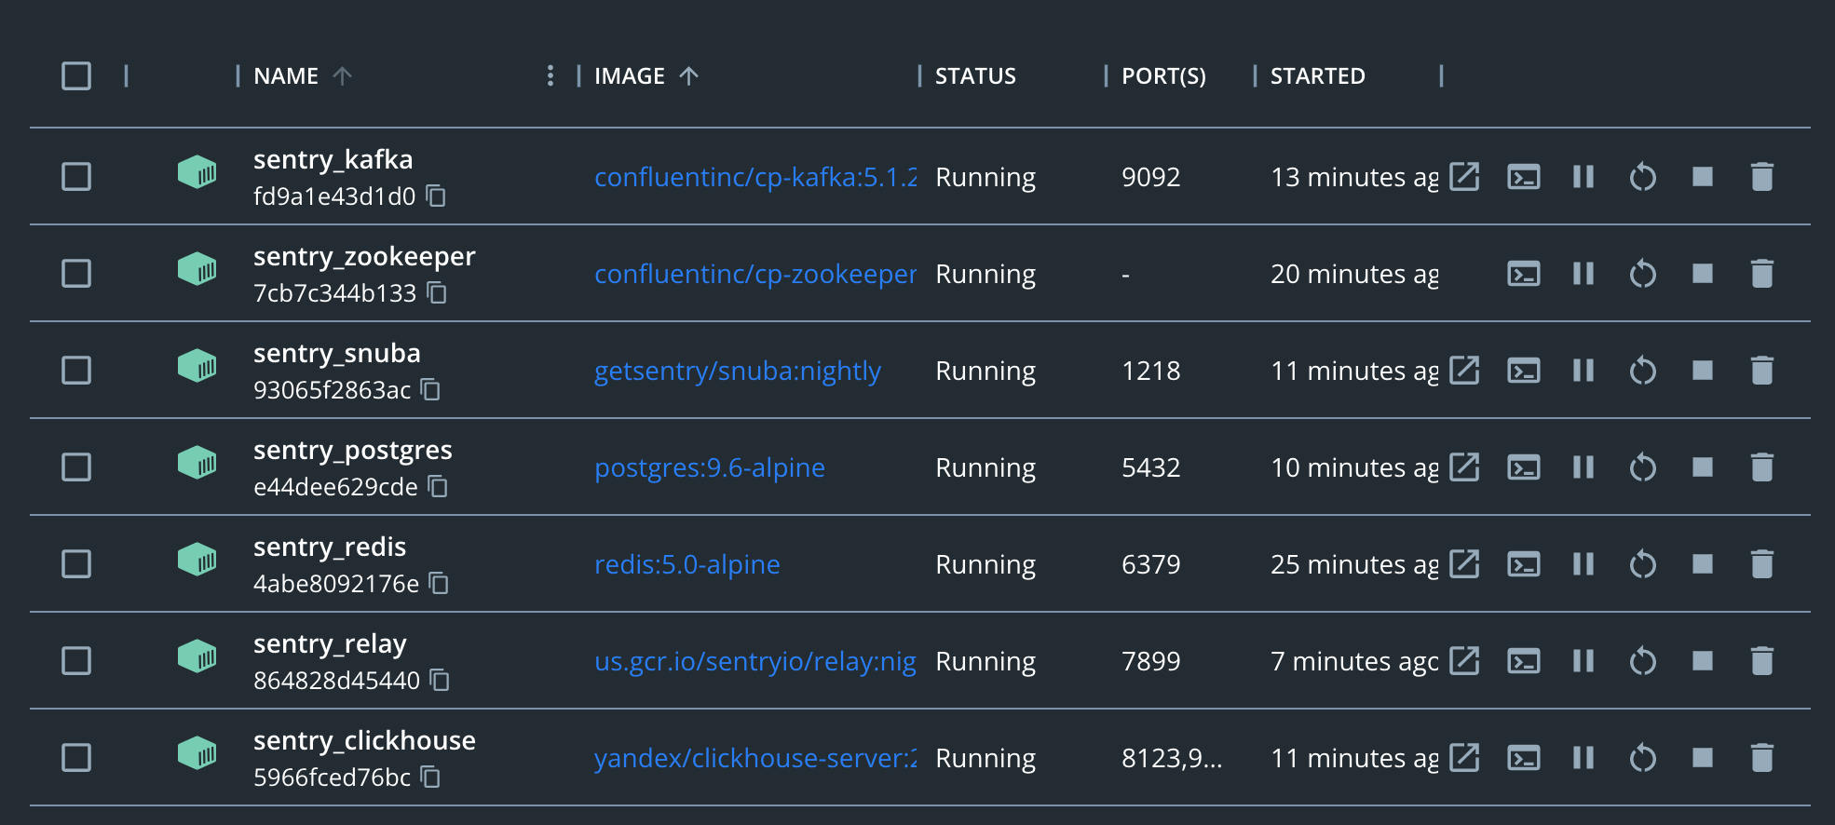Delete the sentry_relay container
This screenshot has width=1835, height=825.
(x=1762, y=660)
